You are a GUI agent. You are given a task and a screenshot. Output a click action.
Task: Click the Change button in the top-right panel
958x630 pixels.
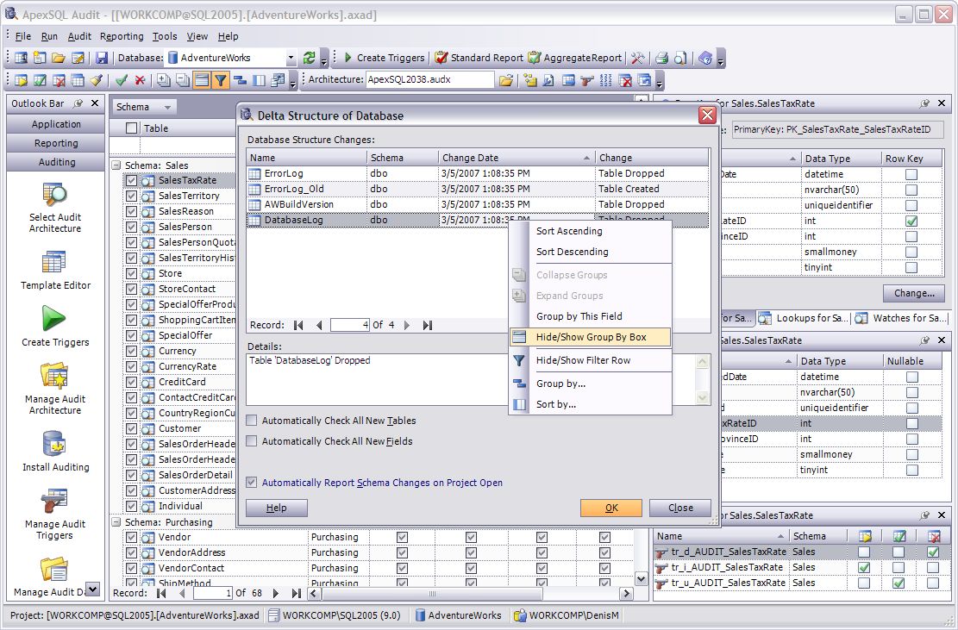pos(913,293)
